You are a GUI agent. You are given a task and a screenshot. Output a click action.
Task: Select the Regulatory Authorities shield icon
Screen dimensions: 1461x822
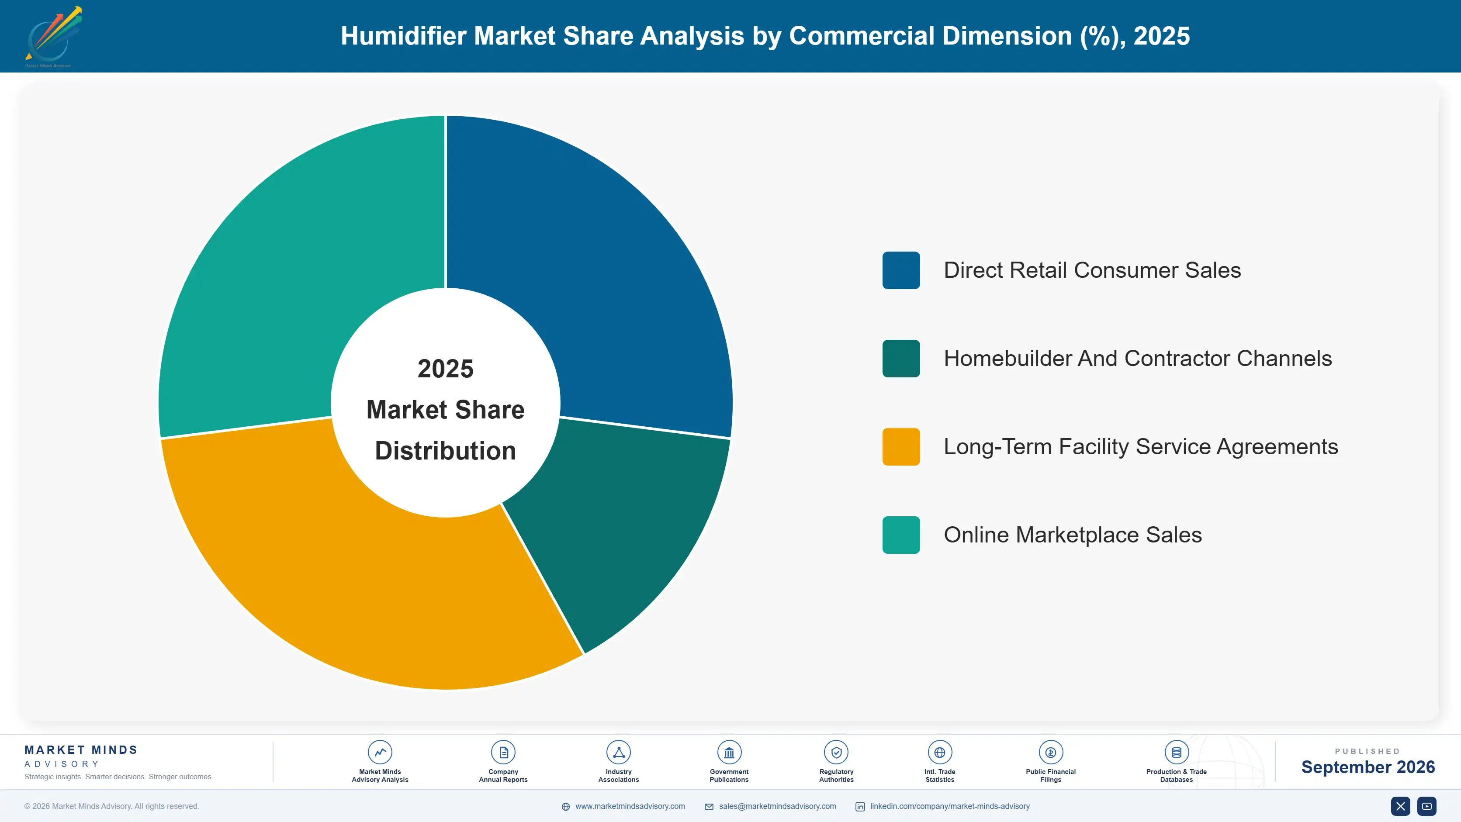pyautogui.click(x=836, y=752)
